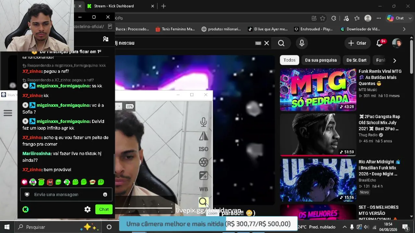
Task: Select the 'Todos' filter chip
Action: coord(290,60)
